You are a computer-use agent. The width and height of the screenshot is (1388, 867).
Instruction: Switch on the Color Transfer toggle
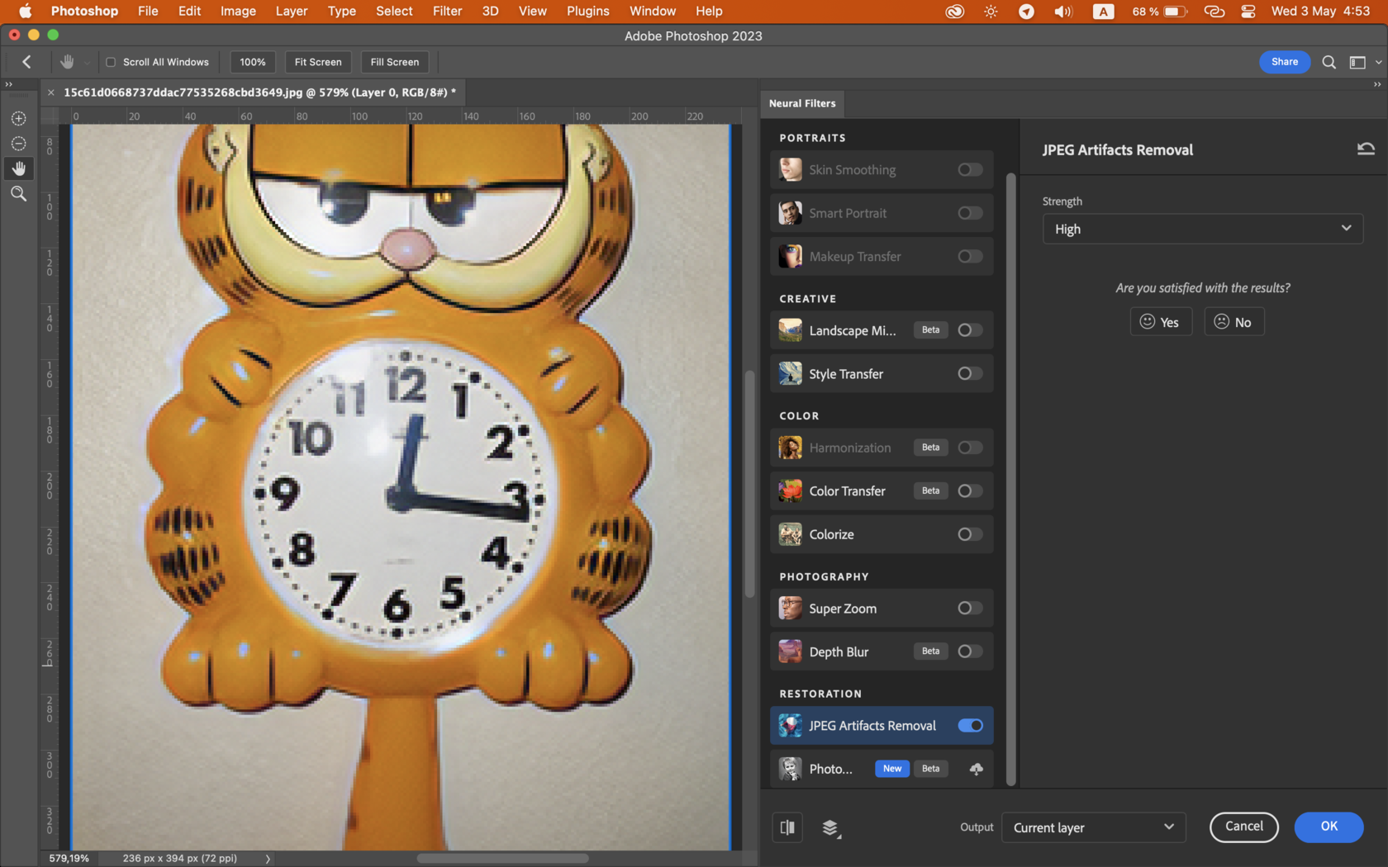click(x=970, y=491)
